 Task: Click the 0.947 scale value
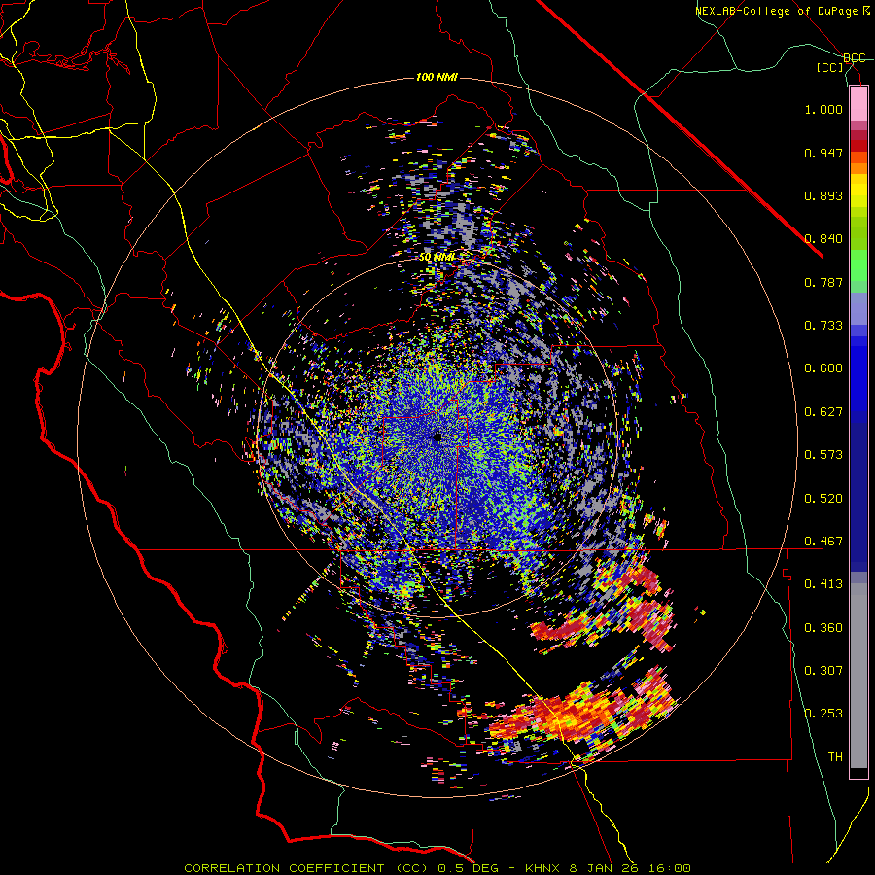point(823,153)
